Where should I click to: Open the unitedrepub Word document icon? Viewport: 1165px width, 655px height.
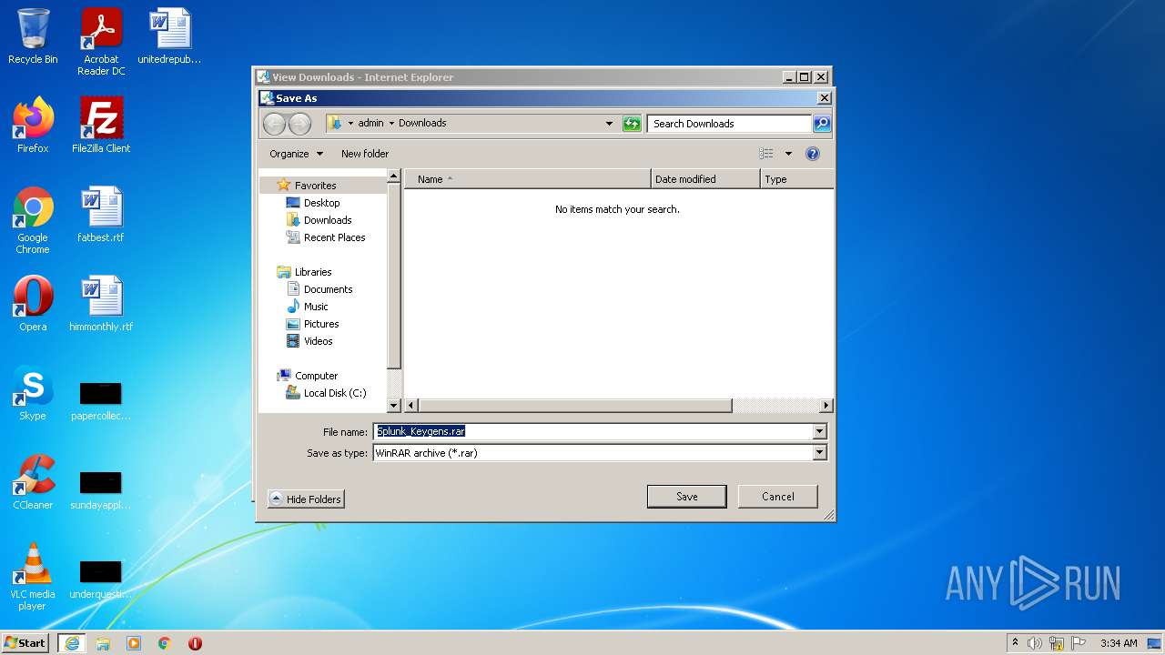point(169,37)
